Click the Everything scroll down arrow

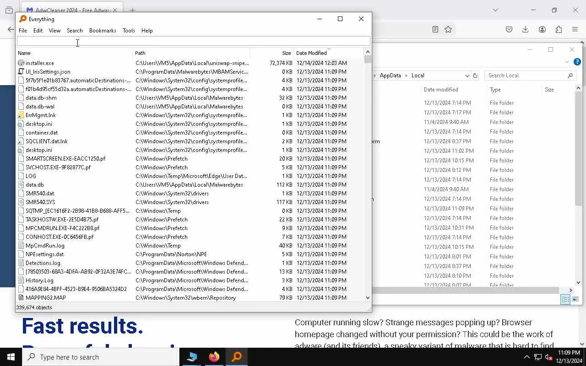click(368, 298)
